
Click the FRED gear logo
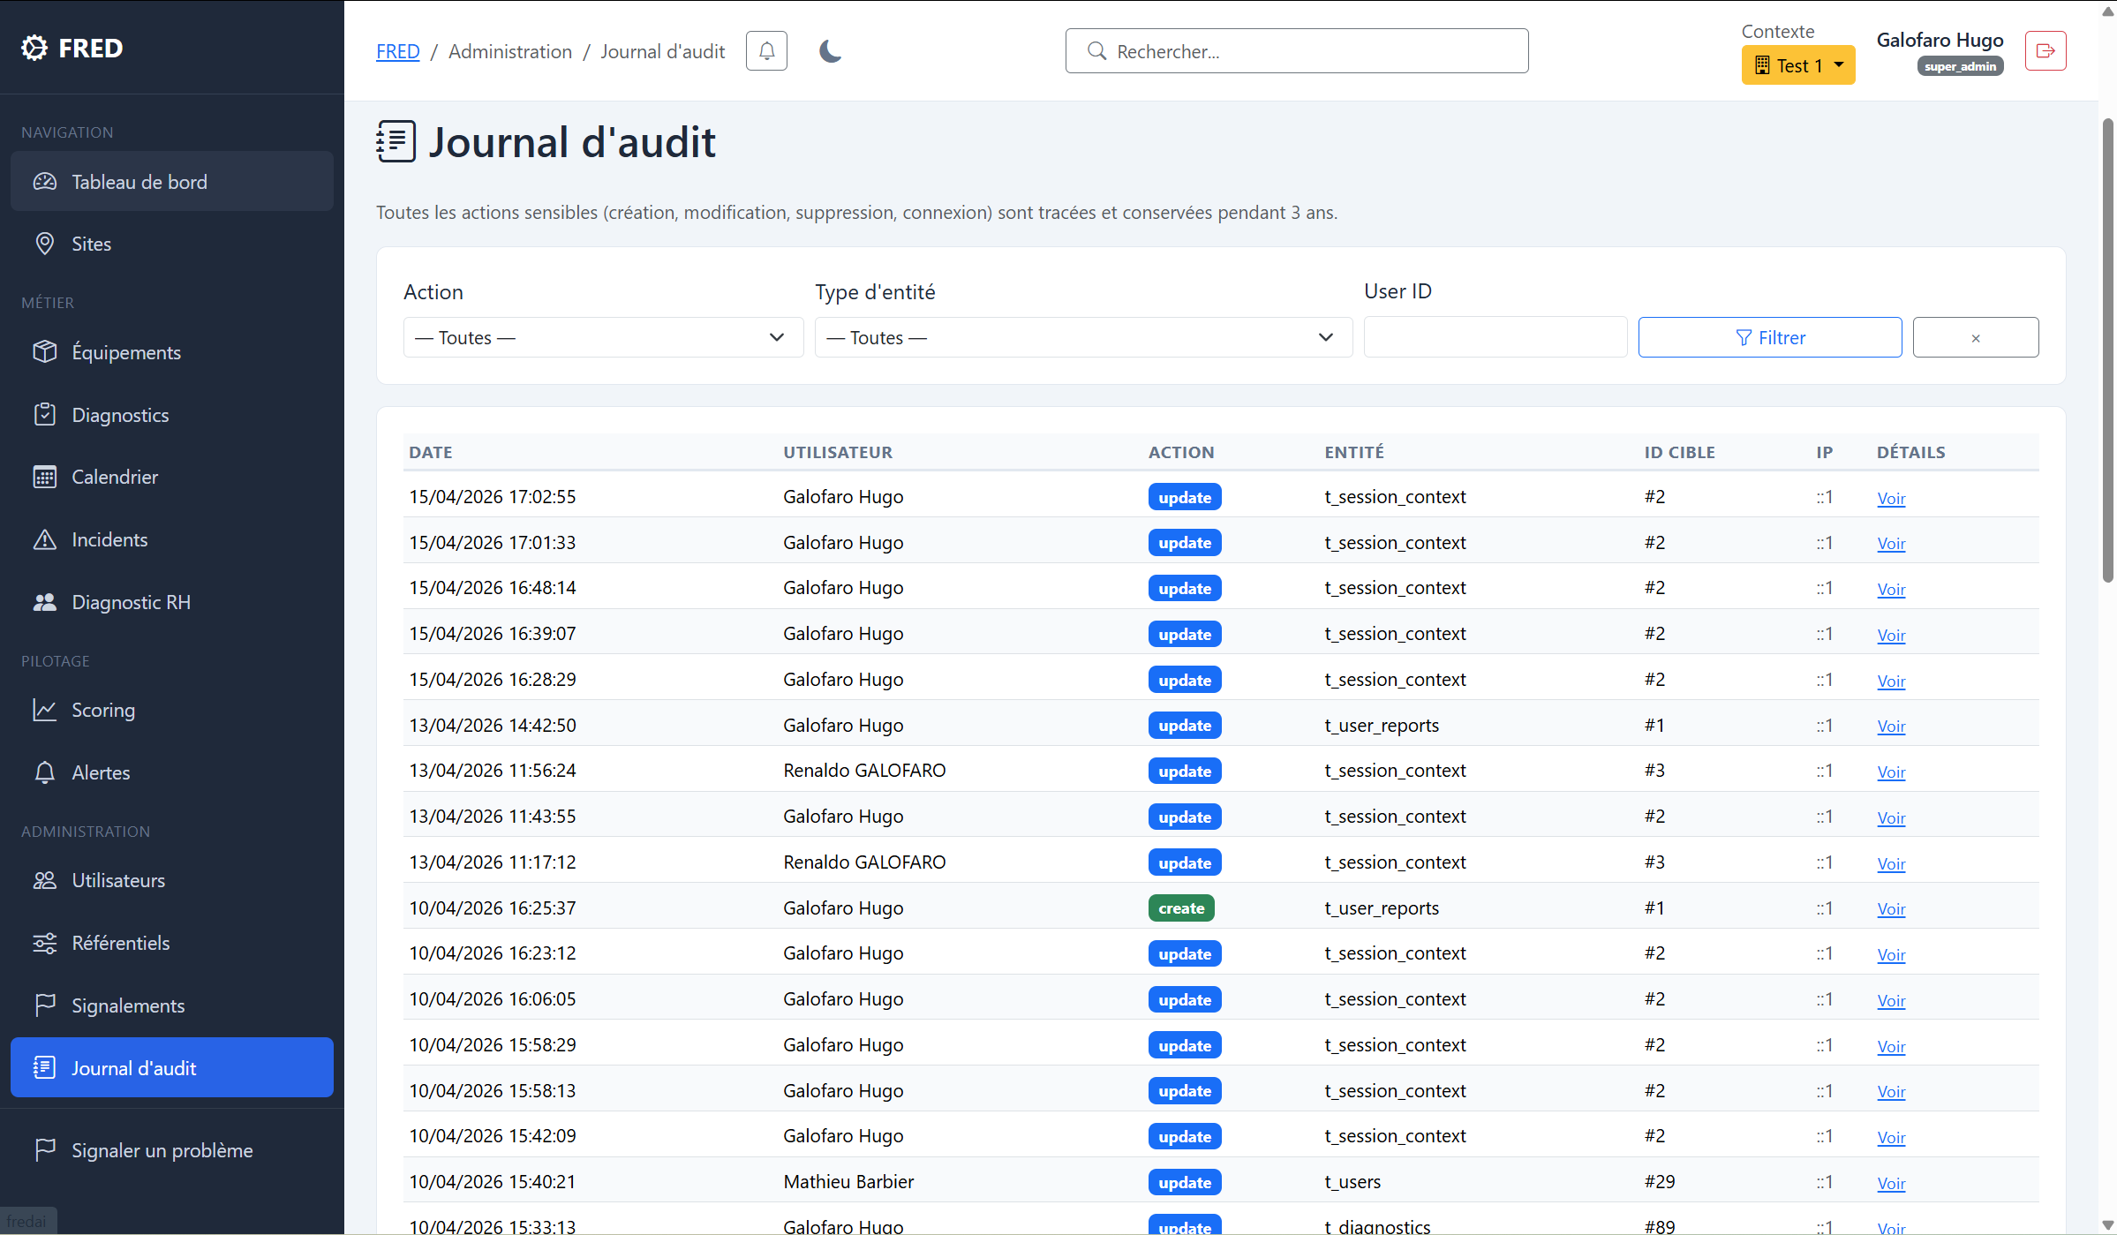click(x=35, y=48)
